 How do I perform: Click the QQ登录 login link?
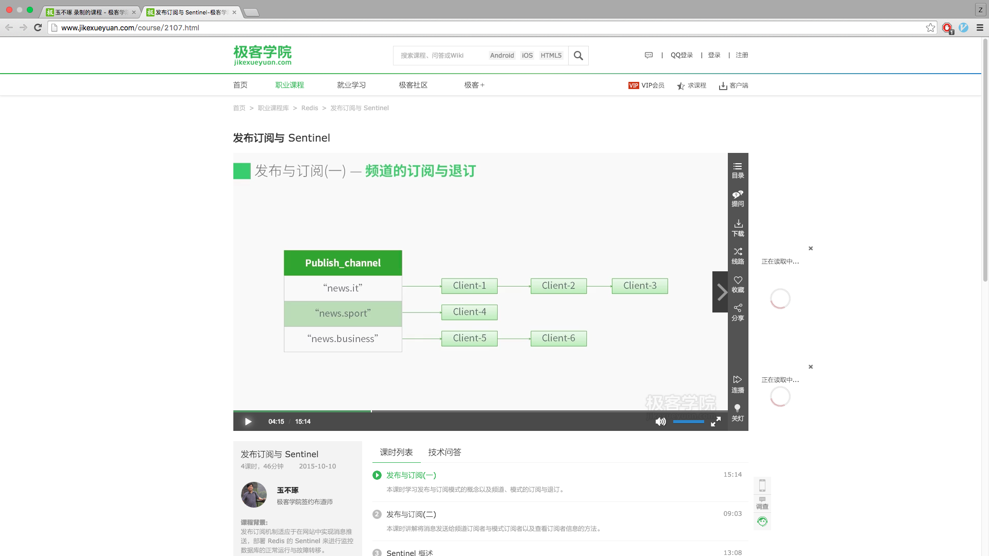(x=681, y=55)
